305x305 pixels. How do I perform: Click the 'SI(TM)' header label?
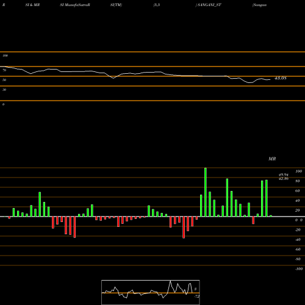pyautogui.click(x=116, y=5)
